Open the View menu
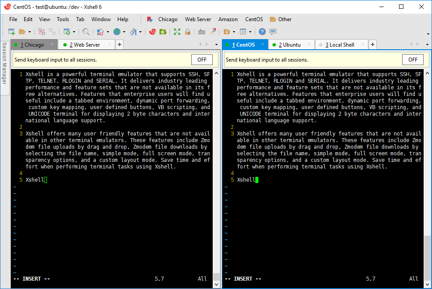The image size is (432, 289). [44, 19]
